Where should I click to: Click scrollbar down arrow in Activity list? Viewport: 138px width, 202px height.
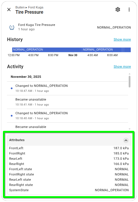(130, 129)
